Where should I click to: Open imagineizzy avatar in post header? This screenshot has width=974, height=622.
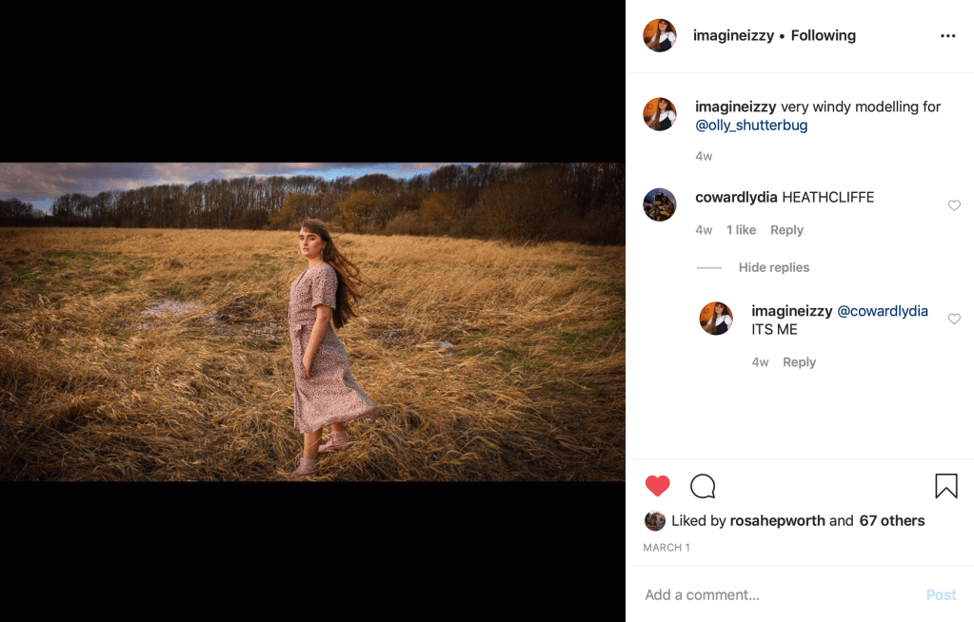[x=660, y=36]
